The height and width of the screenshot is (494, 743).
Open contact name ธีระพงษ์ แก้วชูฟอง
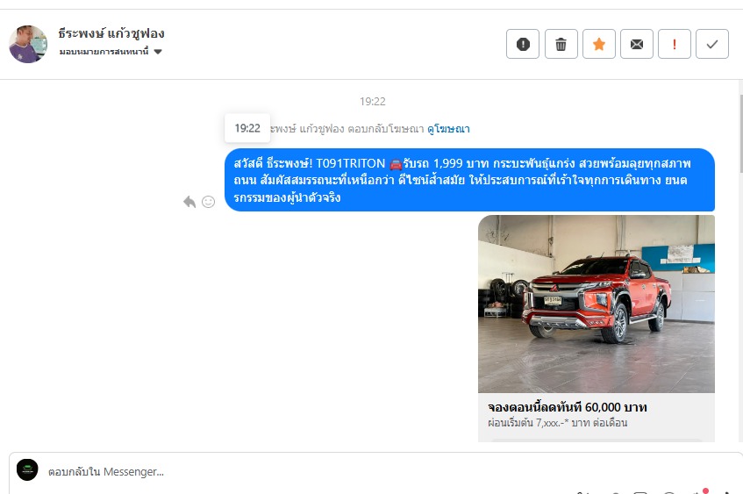(111, 33)
